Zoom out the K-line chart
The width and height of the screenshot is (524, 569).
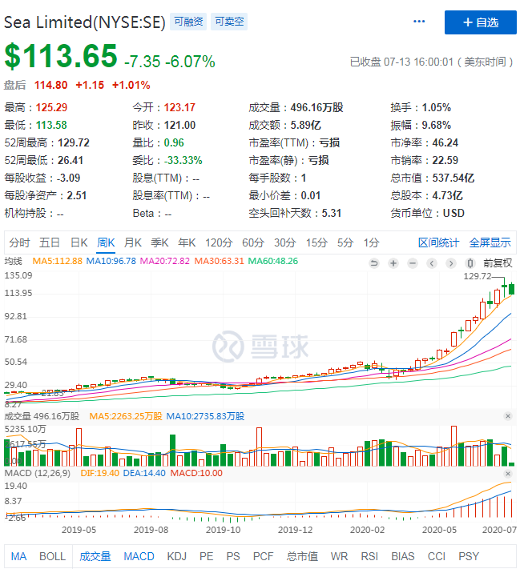pos(412,262)
